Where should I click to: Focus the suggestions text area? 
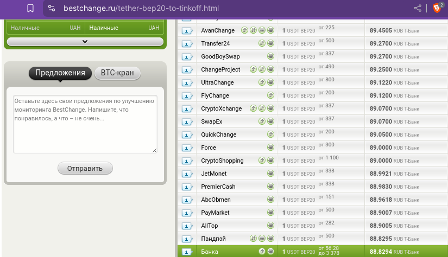(x=85, y=124)
